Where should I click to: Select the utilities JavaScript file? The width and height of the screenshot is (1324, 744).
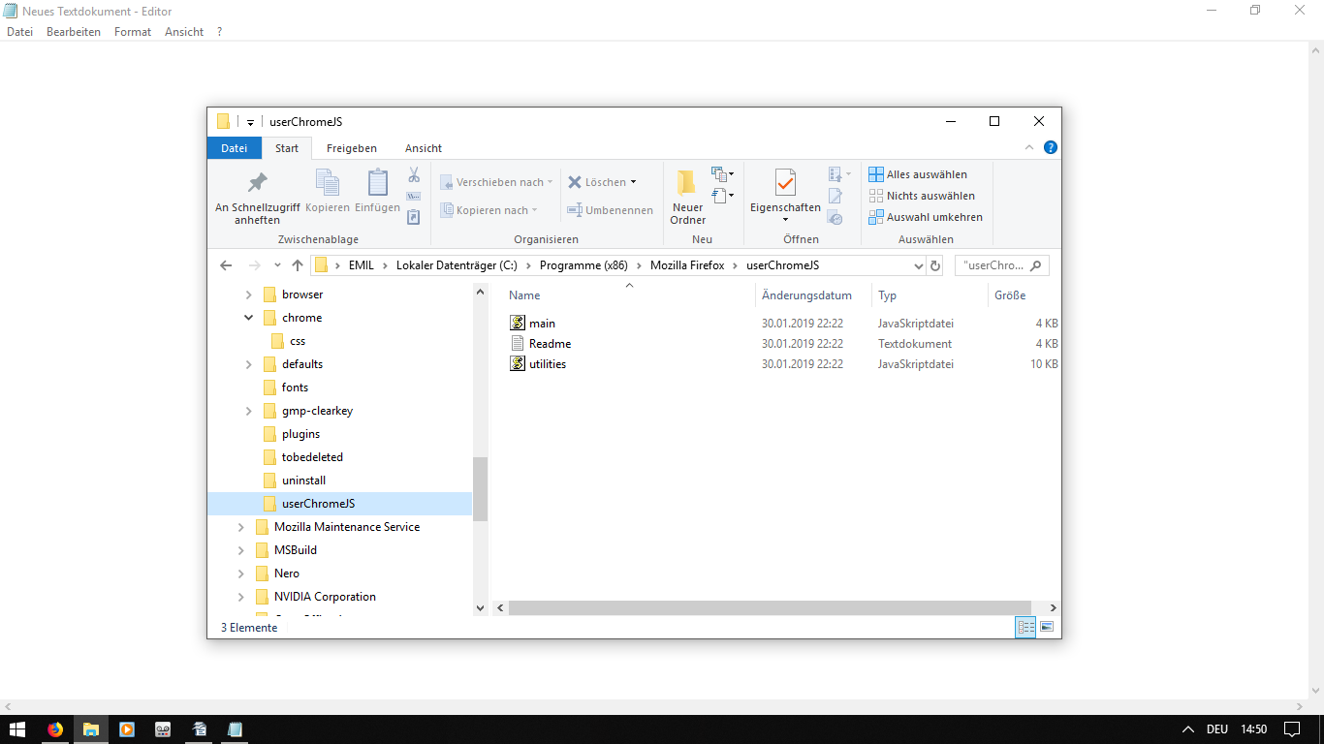coord(548,364)
